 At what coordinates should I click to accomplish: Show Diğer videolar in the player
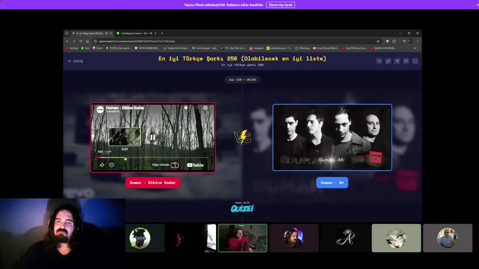tap(165, 165)
